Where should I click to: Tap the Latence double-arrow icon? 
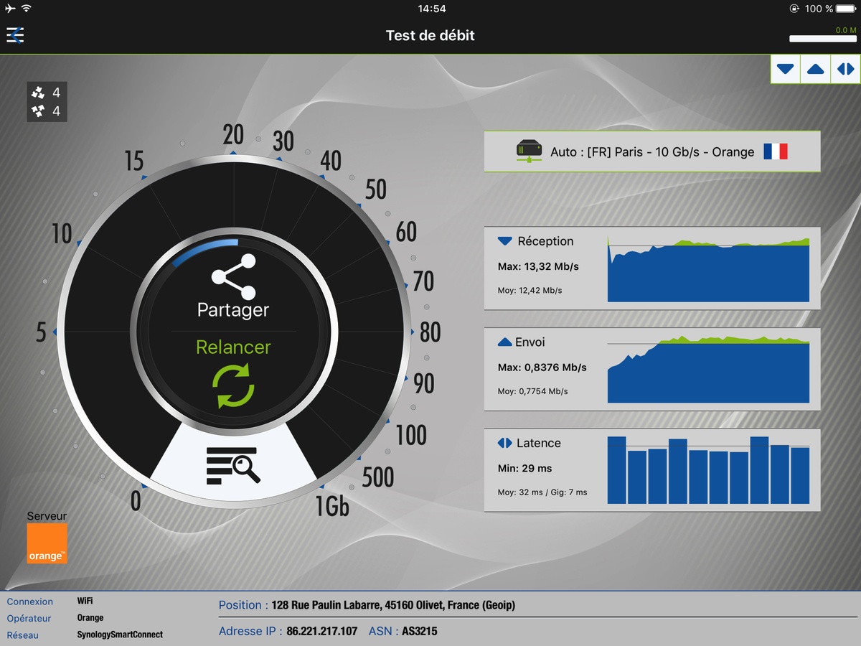tap(505, 444)
